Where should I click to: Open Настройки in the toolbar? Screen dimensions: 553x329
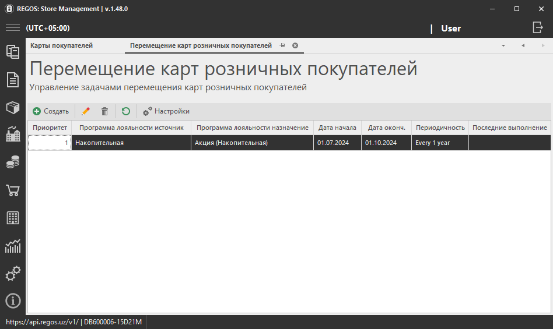pyautogui.click(x=166, y=111)
